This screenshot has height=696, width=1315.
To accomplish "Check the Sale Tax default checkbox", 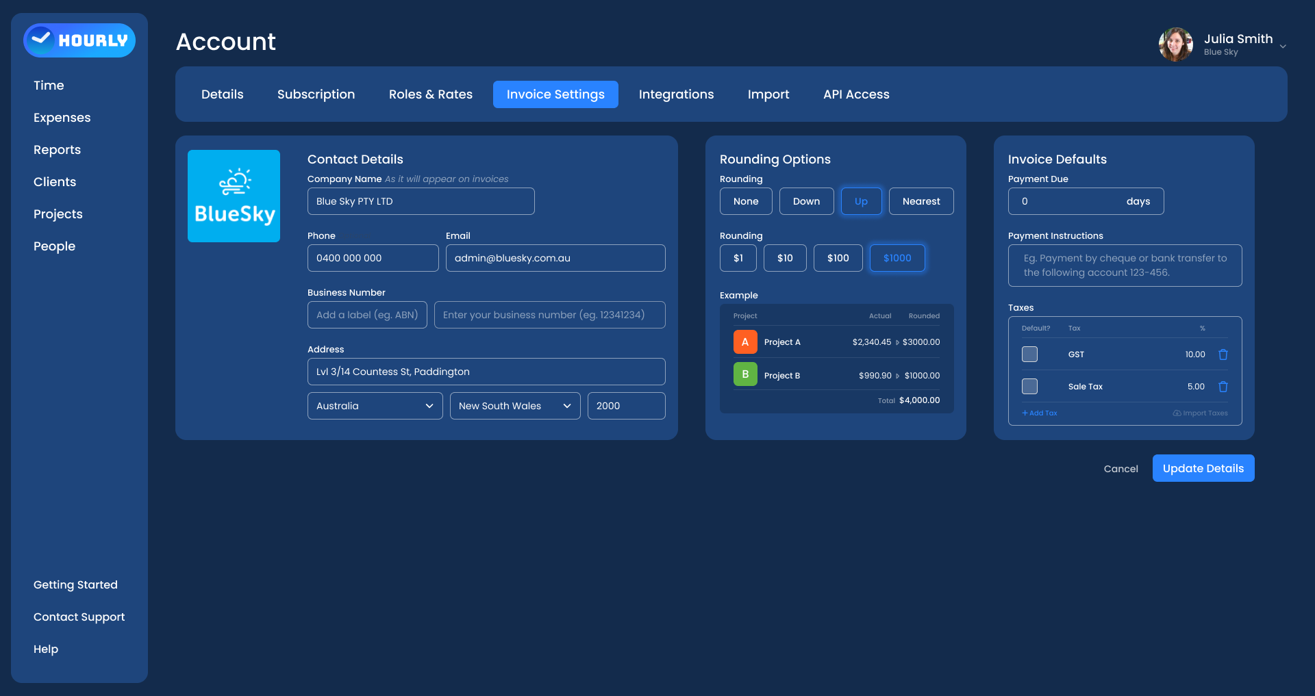I will (1029, 387).
